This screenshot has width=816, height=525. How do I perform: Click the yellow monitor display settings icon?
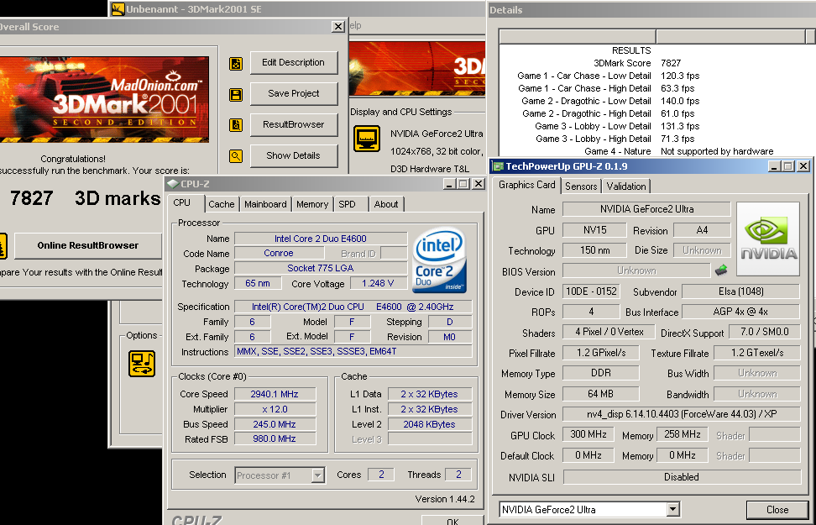pyautogui.click(x=366, y=139)
